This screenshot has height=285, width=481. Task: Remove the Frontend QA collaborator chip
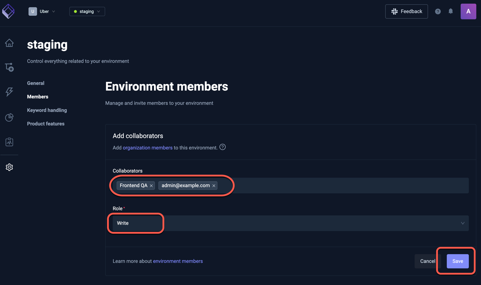click(x=151, y=185)
